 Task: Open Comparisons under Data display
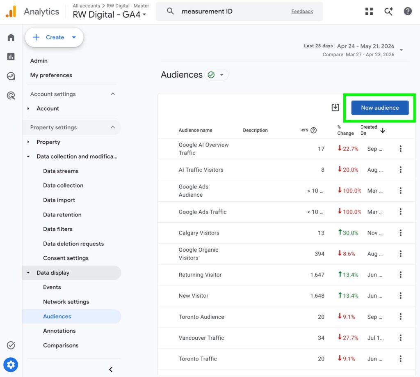pos(61,345)
